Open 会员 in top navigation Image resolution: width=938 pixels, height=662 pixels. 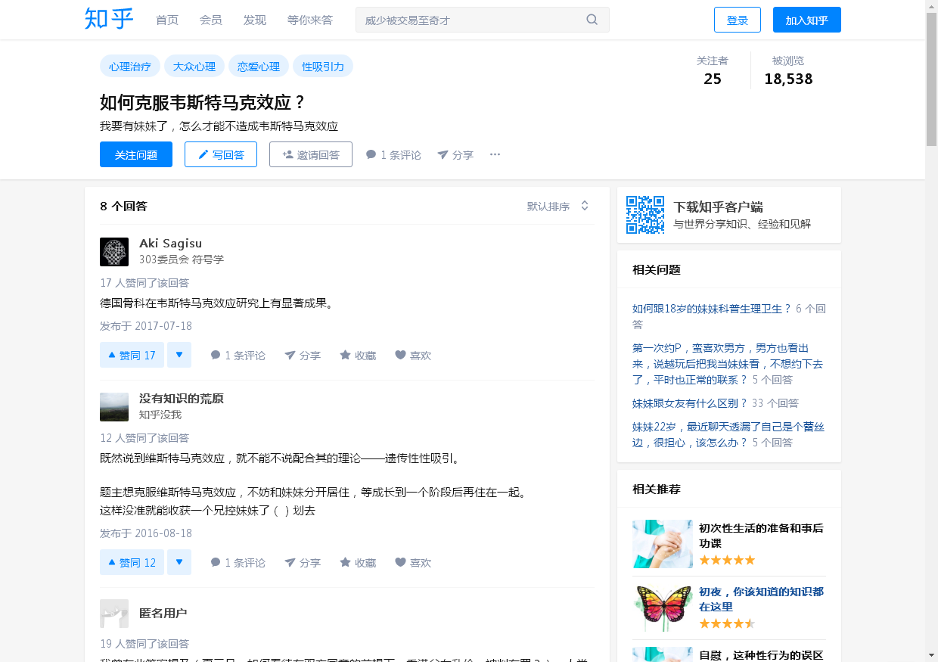tap(211, 20)
